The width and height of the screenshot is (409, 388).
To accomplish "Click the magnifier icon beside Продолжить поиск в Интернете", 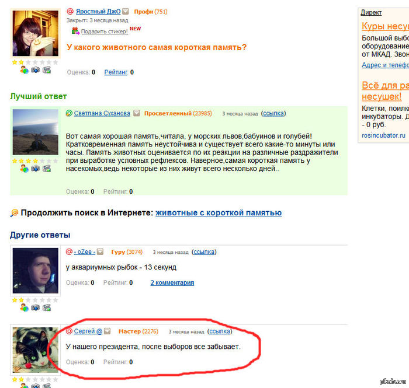I will tap(14, 213).
